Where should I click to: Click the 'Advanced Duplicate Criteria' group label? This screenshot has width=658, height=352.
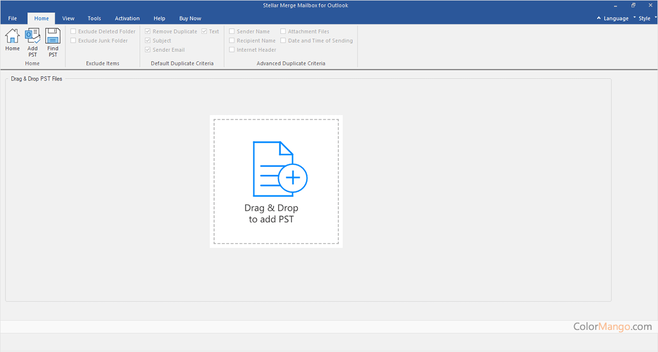[291, 63]
